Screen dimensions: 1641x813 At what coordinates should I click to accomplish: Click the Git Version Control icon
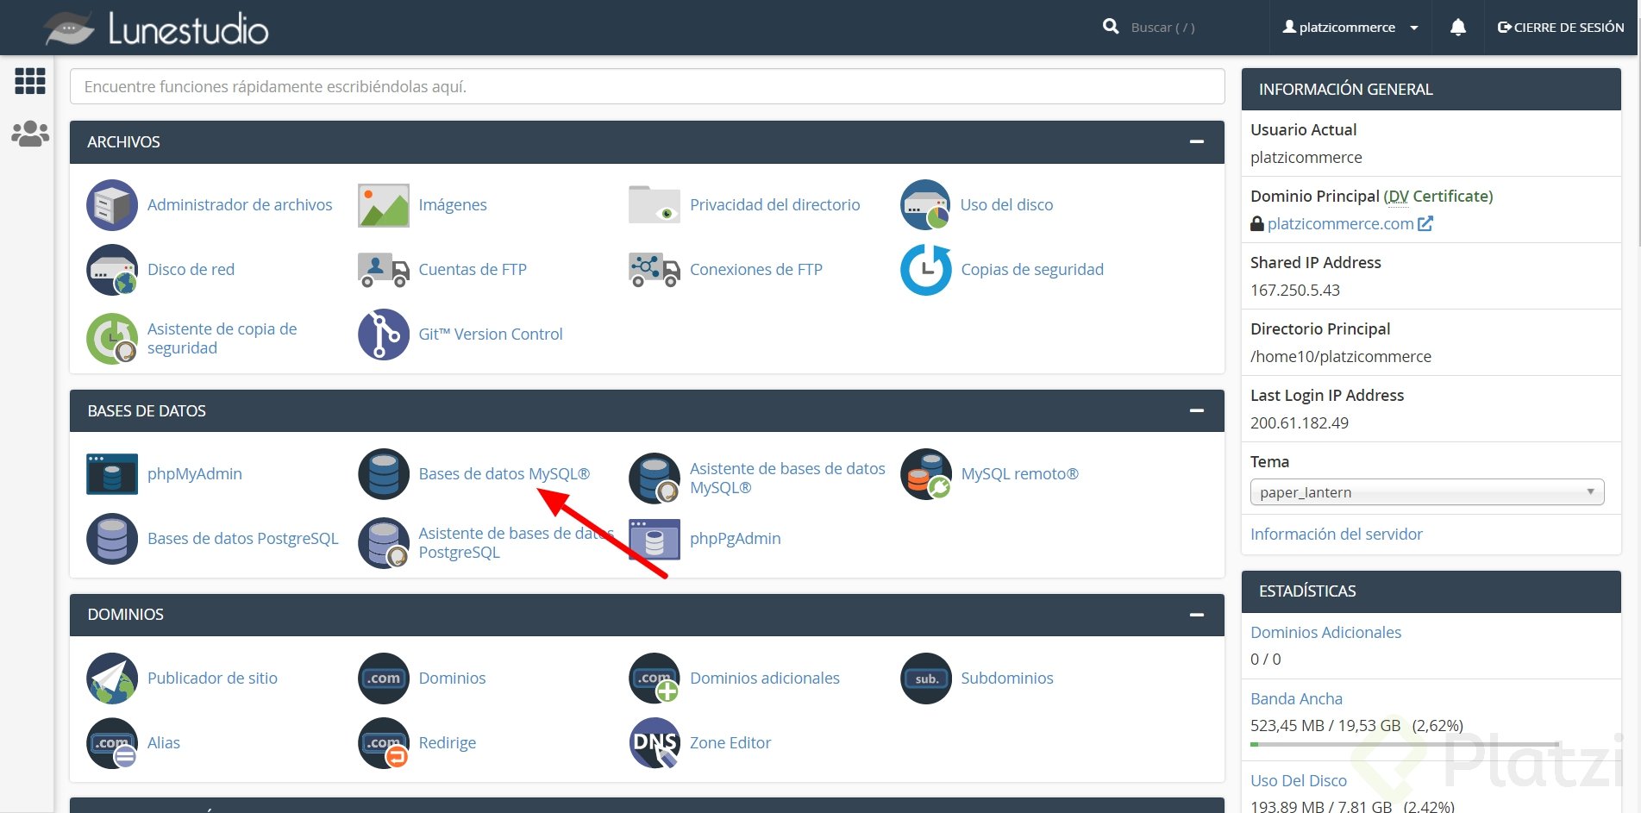(x=384, y=335)
